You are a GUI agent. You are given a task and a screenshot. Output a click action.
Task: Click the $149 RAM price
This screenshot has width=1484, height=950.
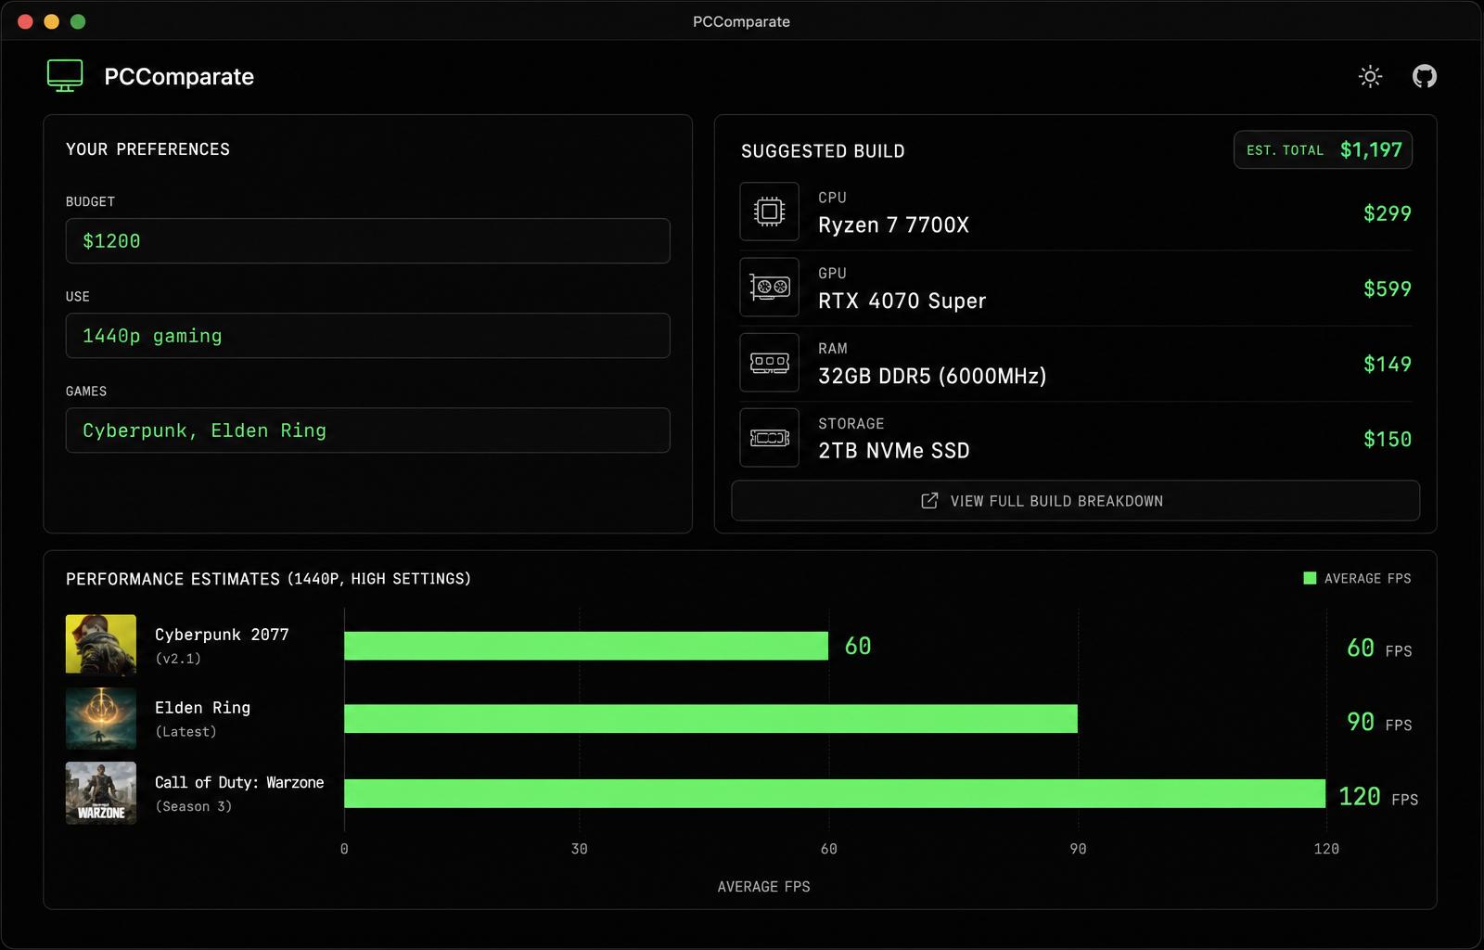1387,364
